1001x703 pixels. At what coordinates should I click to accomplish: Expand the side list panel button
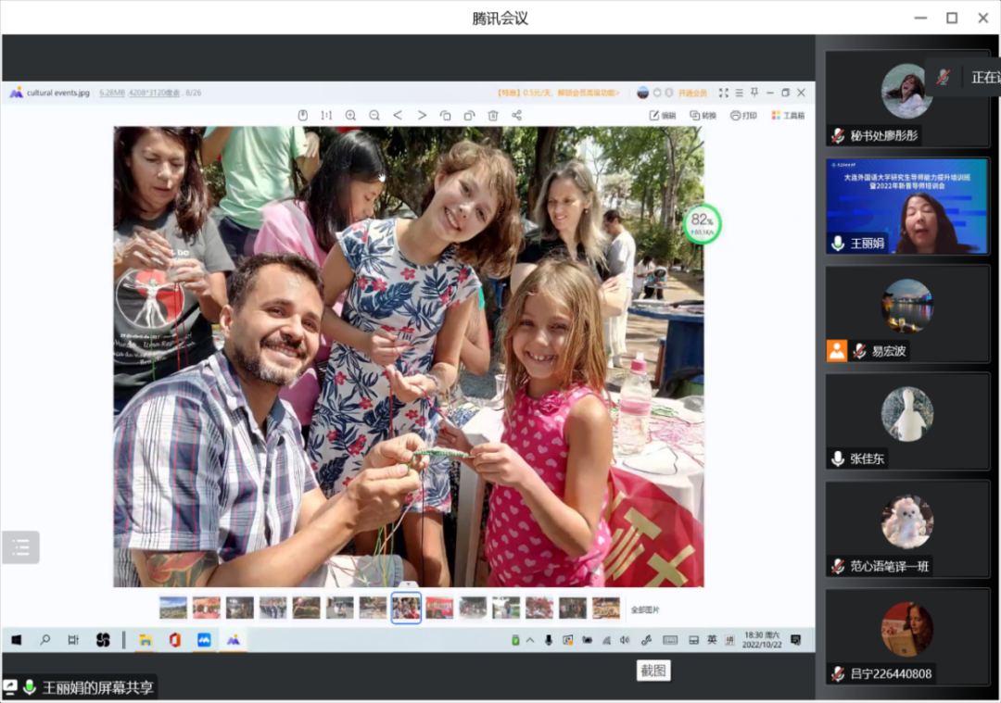(20, 547)
